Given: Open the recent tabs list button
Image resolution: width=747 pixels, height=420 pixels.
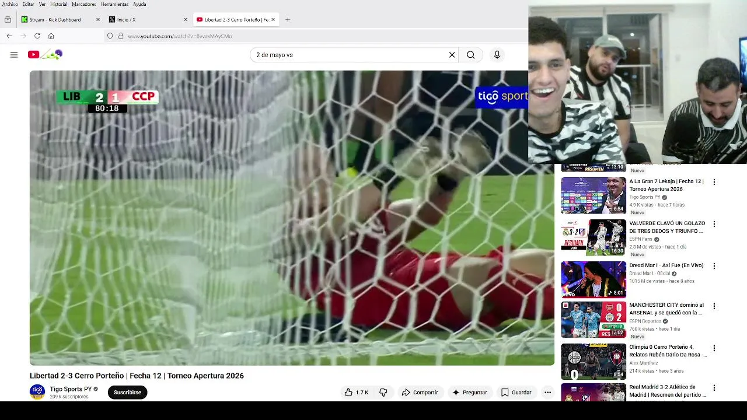Looking at the screenshot, I should [x=8, y=20].
